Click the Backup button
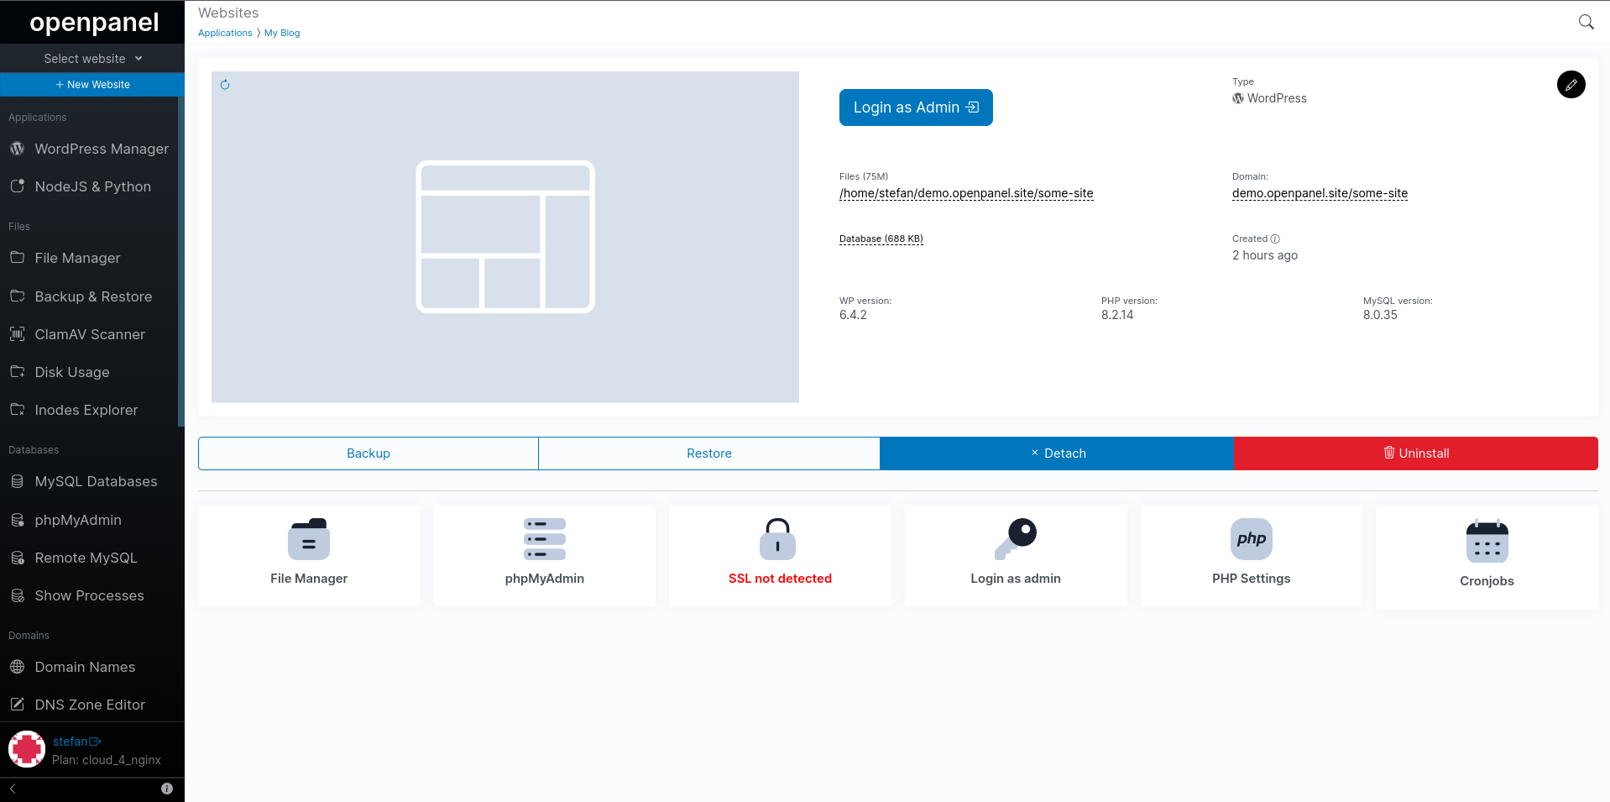Viewport: 1610px width, 802px height. 369,453
